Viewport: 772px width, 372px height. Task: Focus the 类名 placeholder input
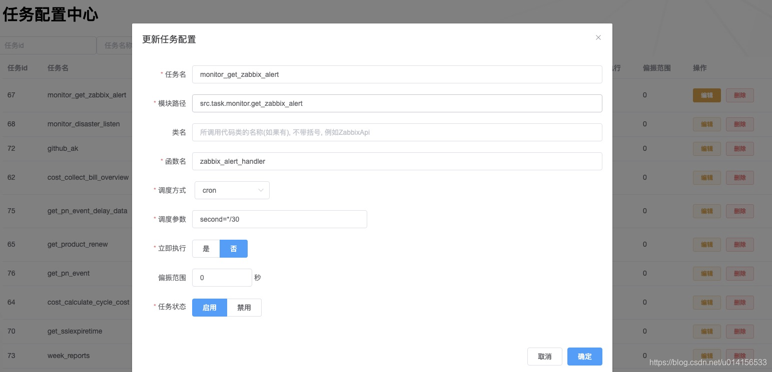click(397, 132)
